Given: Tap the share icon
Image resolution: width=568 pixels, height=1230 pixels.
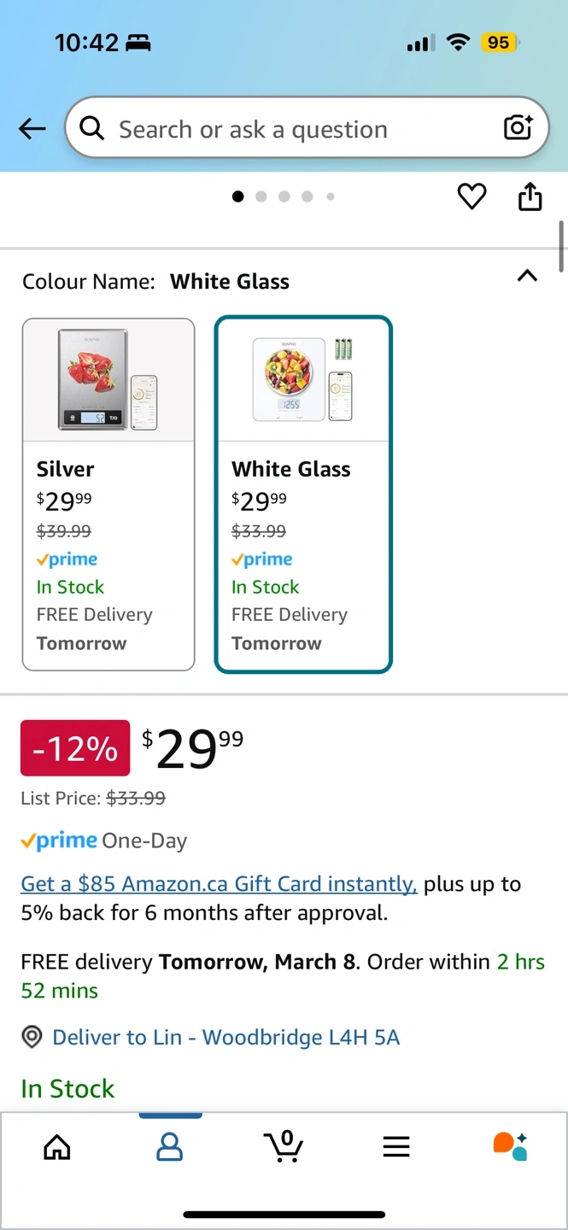Looking at the screenshot, I should pyautogui.click(x=530, y=196).
